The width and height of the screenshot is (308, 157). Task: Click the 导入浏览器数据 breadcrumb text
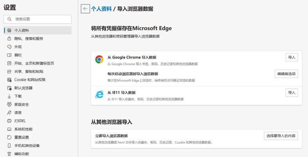pyautogui.click(x=135, y=9)
